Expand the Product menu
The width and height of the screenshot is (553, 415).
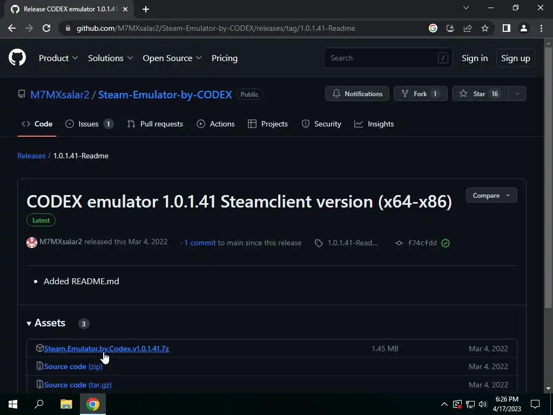58,58
